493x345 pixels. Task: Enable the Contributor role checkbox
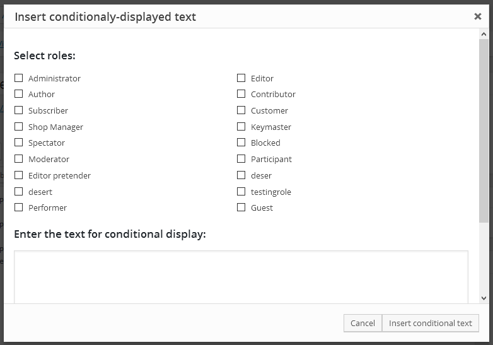pyautogui.click(x=241, y=94)
